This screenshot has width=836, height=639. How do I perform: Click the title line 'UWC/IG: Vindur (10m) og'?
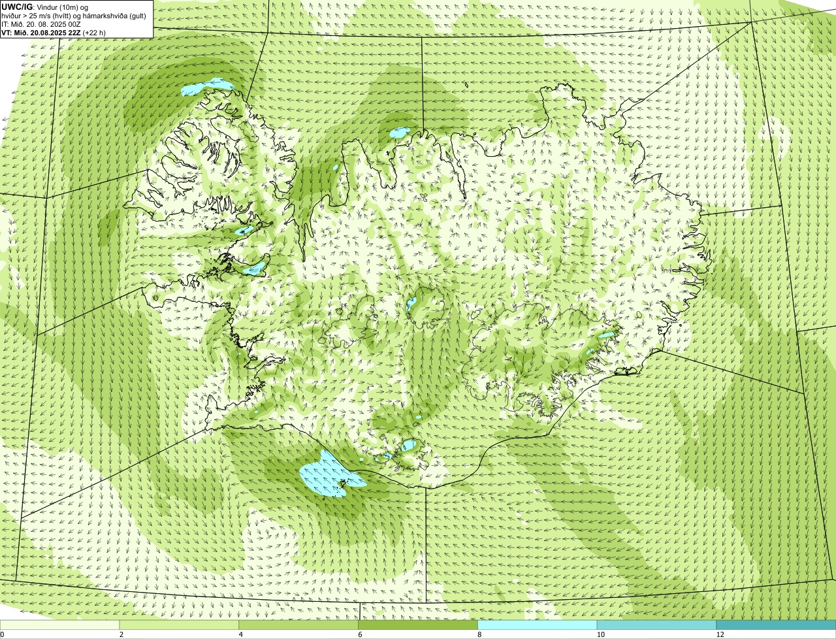tap(45, 7)
